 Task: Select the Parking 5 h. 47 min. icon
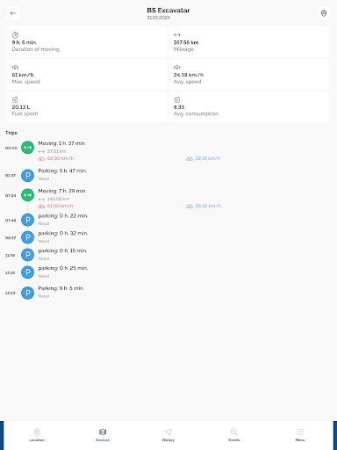pyautogui.click(x=27, y=175)
